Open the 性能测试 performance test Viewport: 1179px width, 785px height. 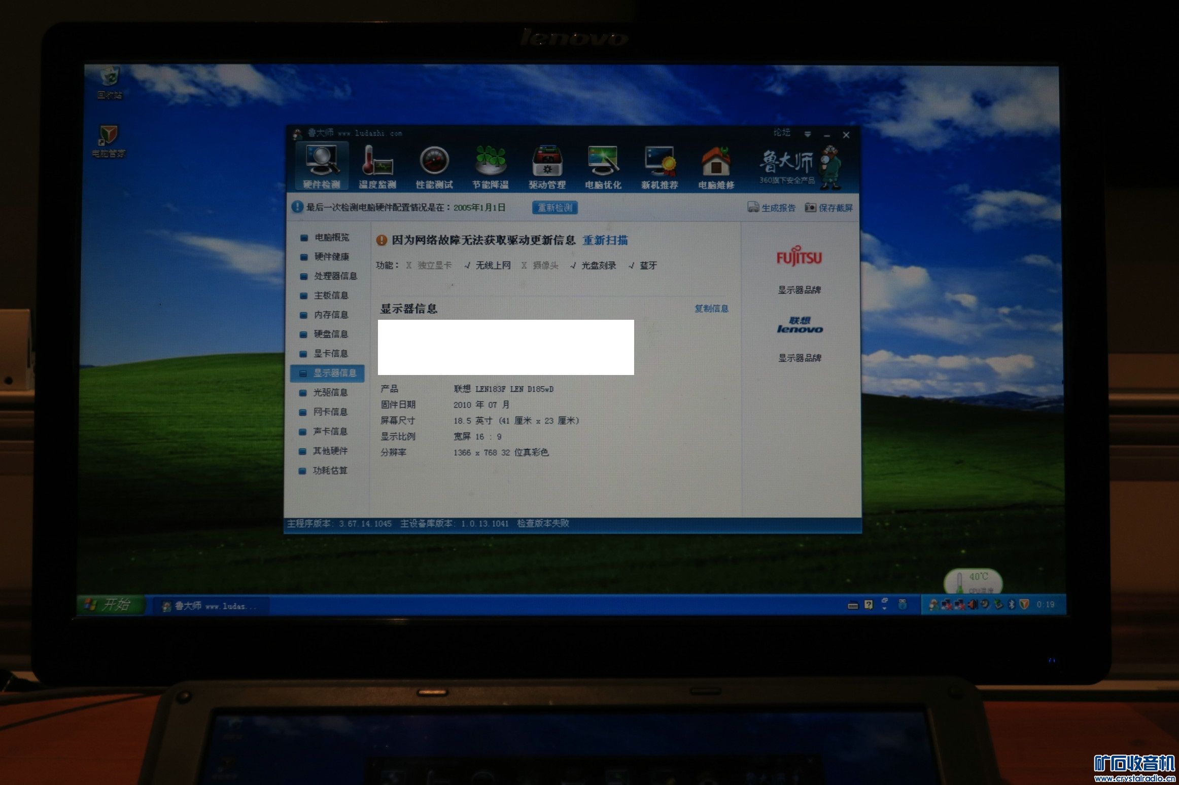[x=434, y=167]
